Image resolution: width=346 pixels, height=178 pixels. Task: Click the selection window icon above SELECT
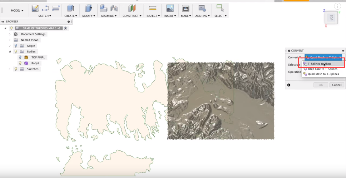[220, 8]
